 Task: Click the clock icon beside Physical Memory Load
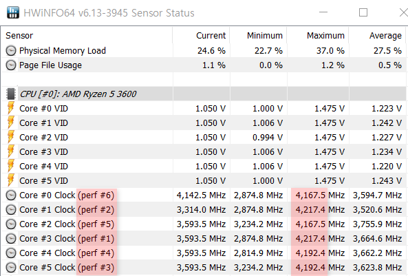[11, 50]
